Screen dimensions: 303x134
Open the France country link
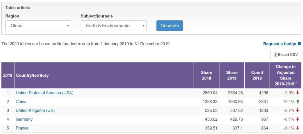[22, 128]
